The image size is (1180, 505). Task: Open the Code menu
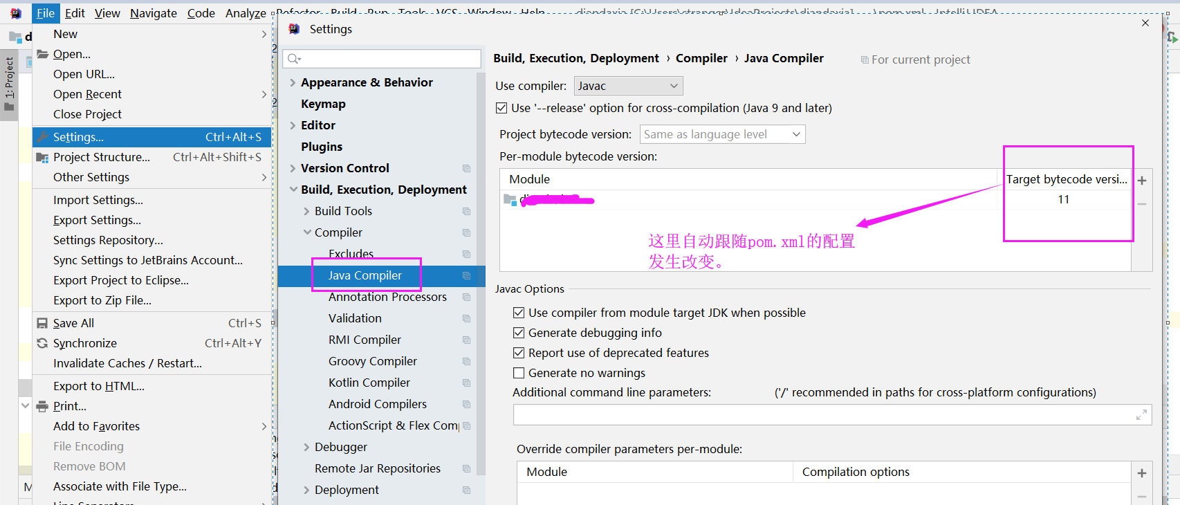201,13
